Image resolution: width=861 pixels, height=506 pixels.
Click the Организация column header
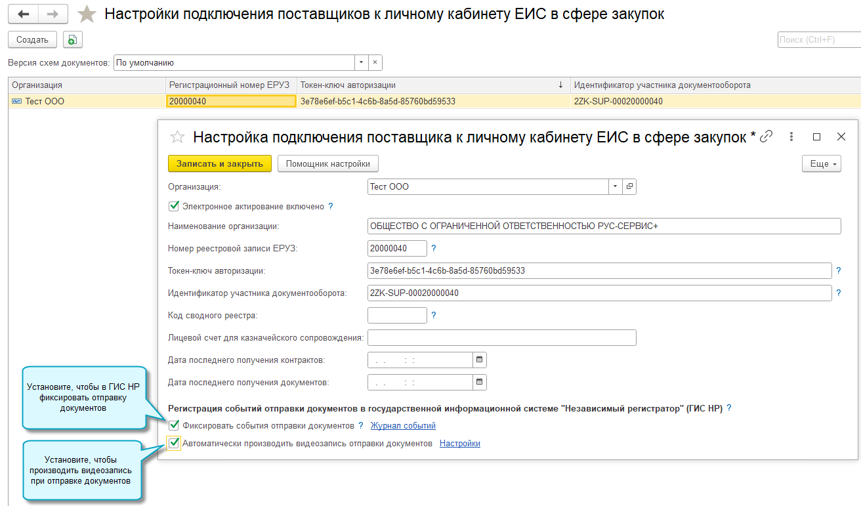85,85
